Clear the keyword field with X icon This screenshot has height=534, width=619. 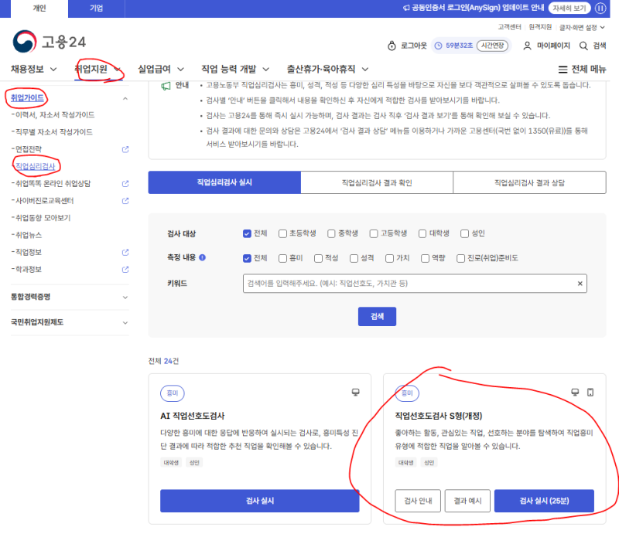click(580, 283)
